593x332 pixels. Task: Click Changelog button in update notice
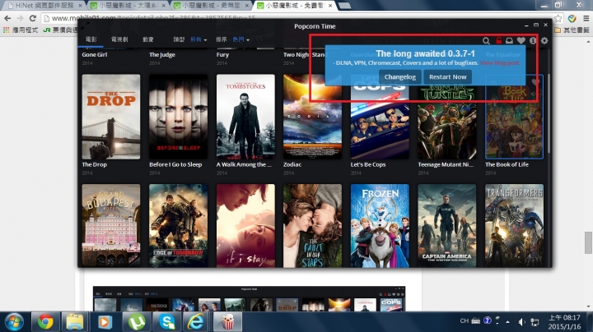400,77
